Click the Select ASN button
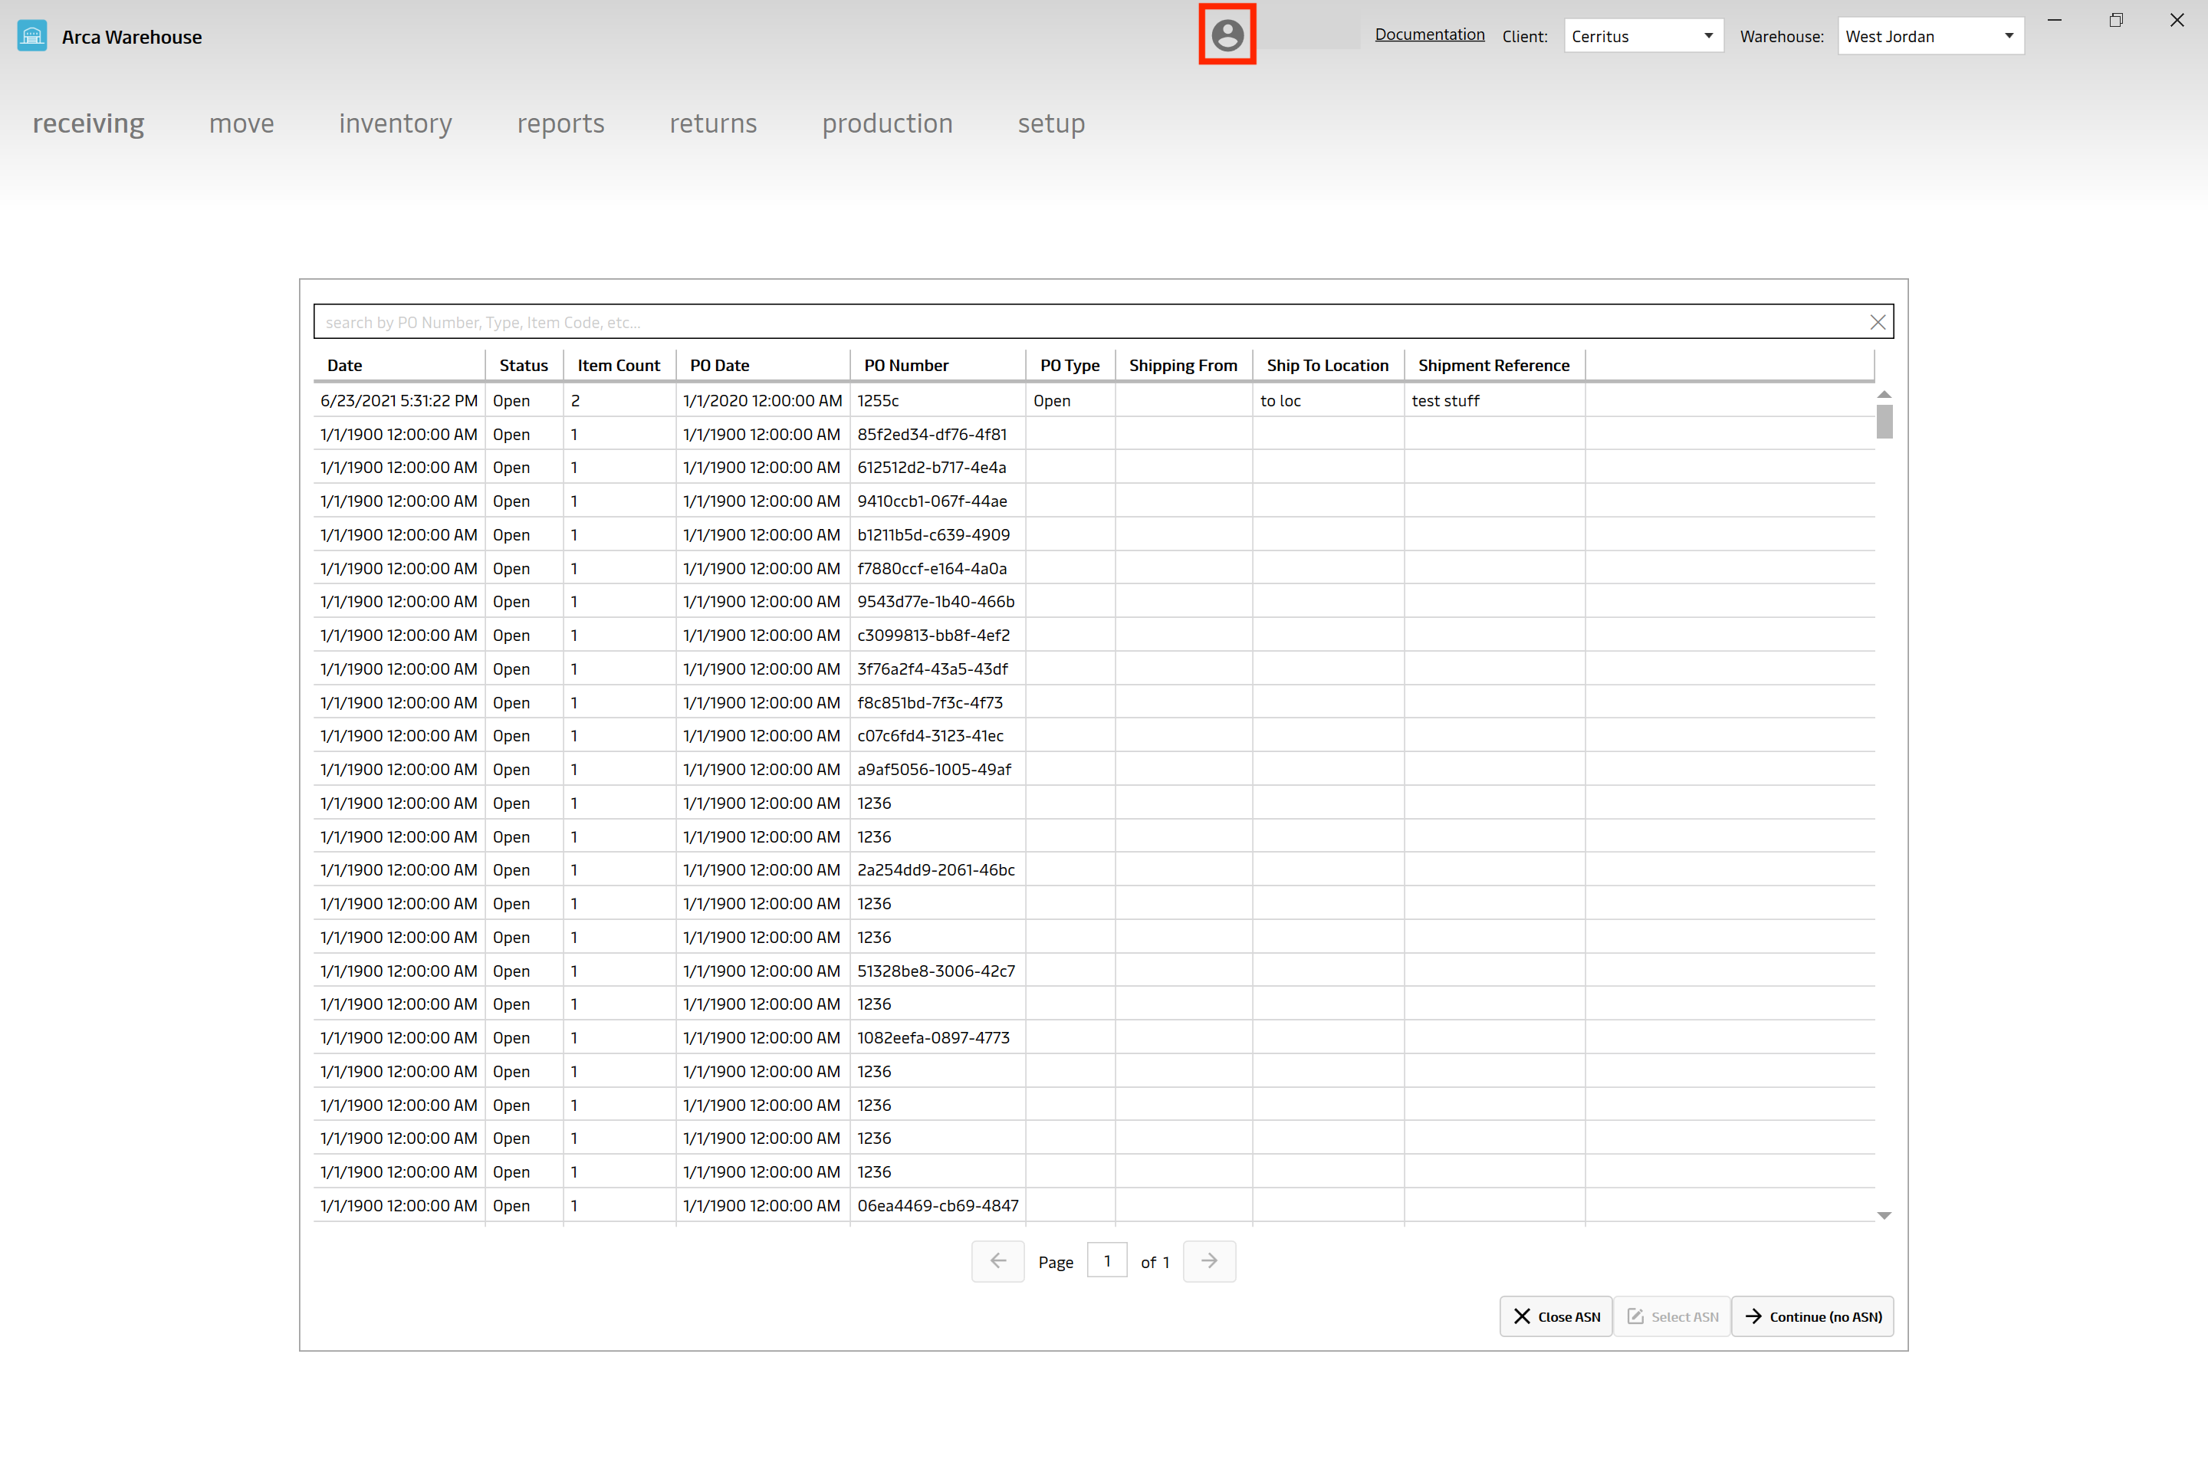This screenshot has height=1472, width=2208. point(1672,1316)
